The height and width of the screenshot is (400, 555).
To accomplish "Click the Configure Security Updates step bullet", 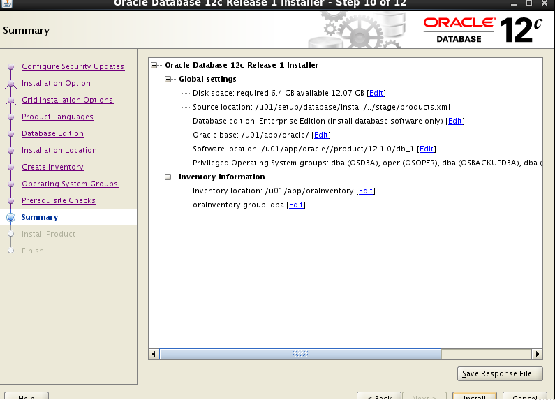I will pos(11,66).
